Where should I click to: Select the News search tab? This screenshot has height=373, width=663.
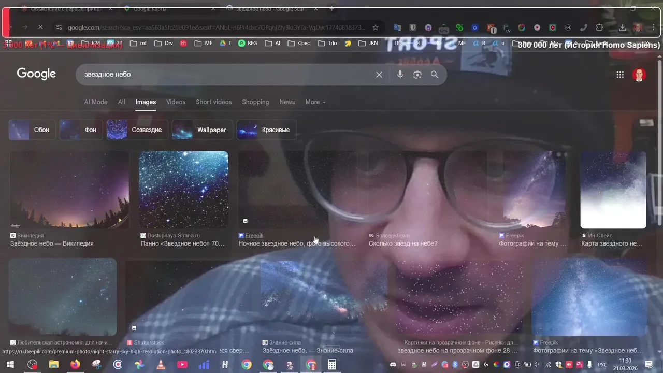click(x=287, y=102)
